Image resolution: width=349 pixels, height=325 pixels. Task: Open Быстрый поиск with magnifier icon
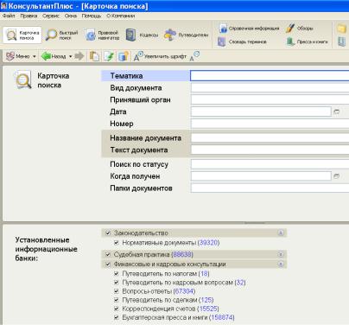61,35
